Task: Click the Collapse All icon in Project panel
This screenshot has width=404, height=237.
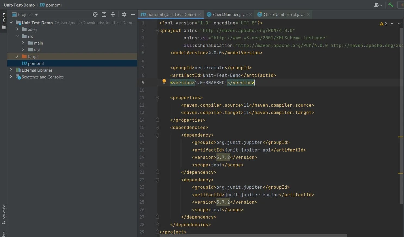Action: click(x=113, y=15)
